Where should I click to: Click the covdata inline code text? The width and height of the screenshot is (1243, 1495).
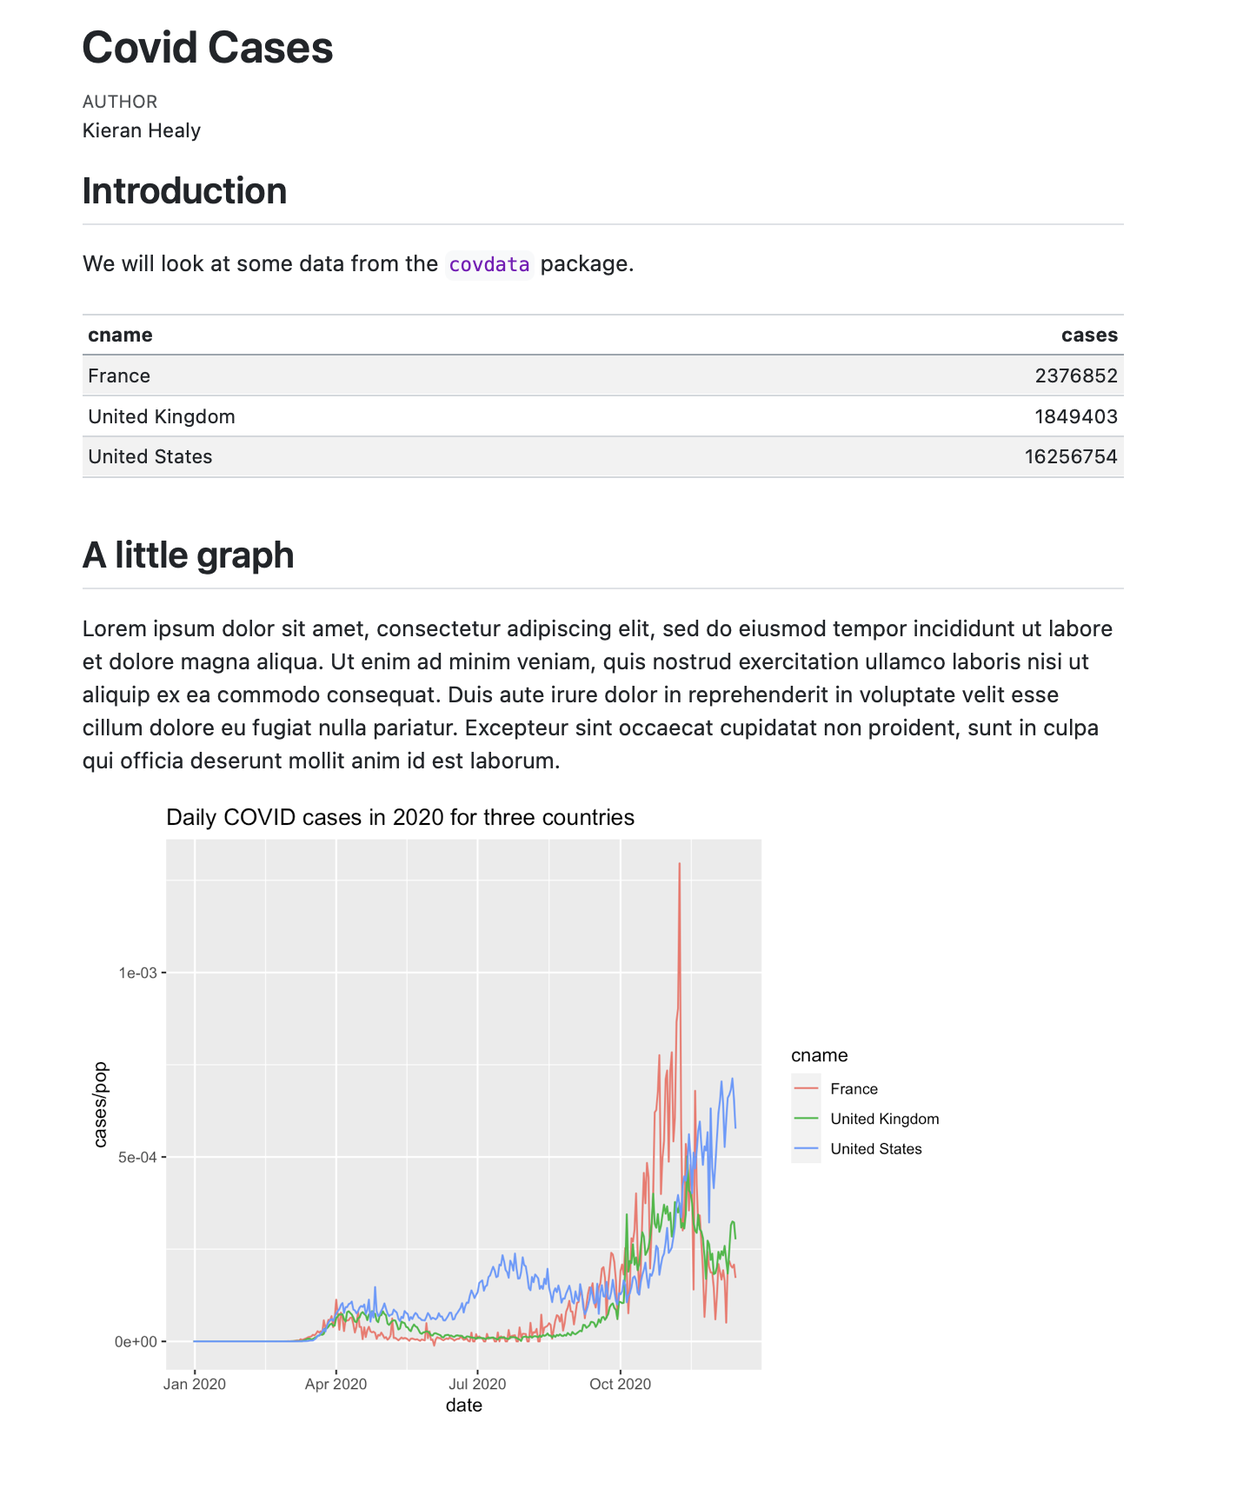489,264
